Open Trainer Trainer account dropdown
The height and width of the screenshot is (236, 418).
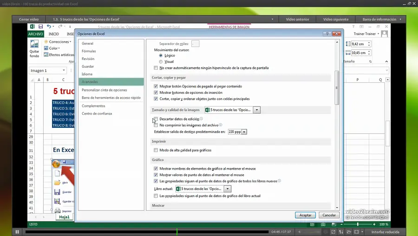click(x=378, y=34)
